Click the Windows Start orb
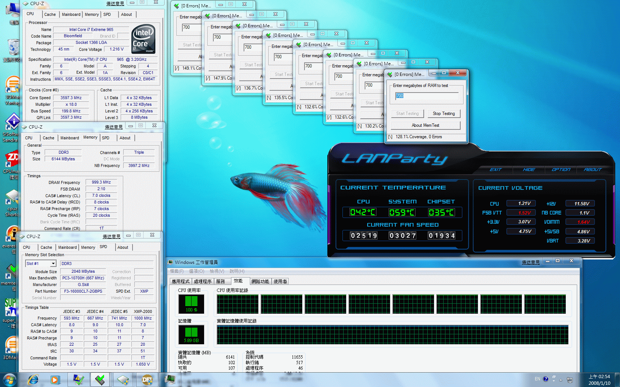This screenshot has height=387, width=620. point(9,379)
